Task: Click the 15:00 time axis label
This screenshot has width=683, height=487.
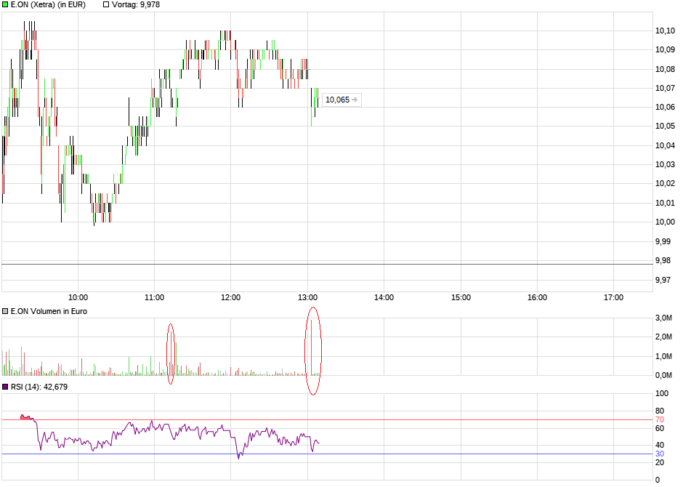Action: point(461,297)
